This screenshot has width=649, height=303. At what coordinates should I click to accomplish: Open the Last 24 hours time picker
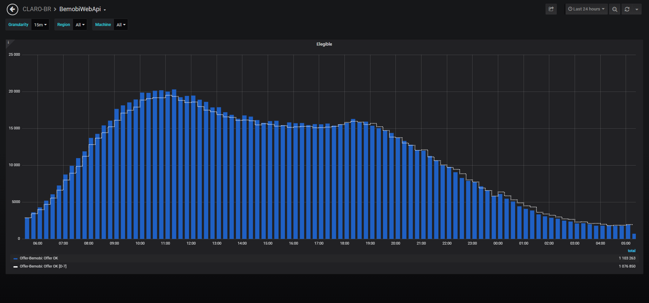(x=586, y=9)
